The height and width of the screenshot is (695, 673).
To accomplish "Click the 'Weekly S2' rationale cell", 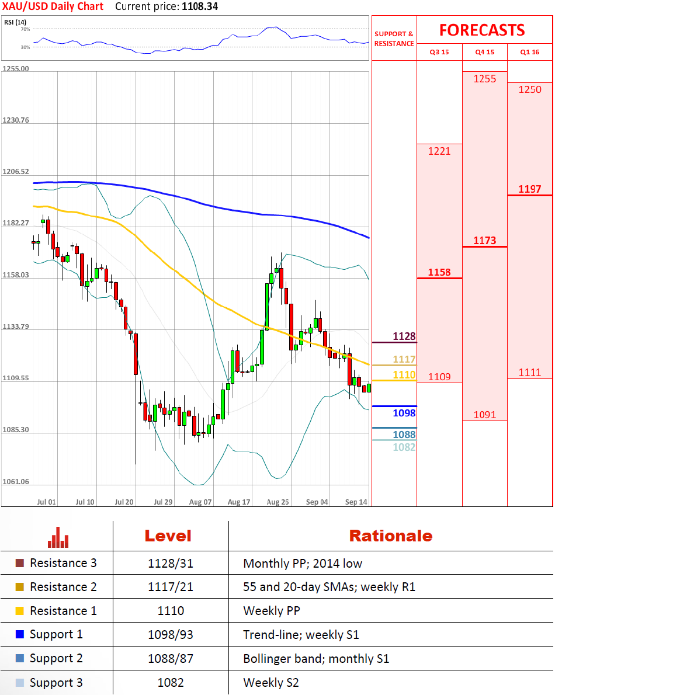I will click(271, 683).
